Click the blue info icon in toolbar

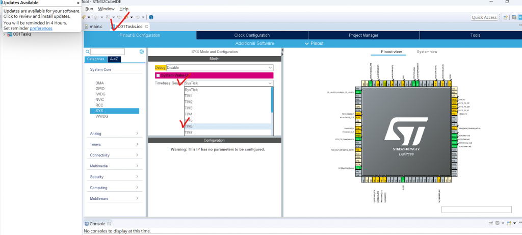[151, 17]
